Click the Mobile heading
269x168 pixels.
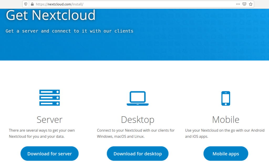pyautogui.click(x=226, y=119)
